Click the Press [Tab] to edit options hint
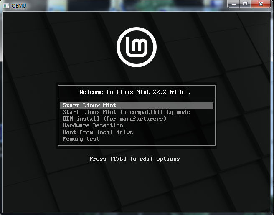 coord(134,159)
